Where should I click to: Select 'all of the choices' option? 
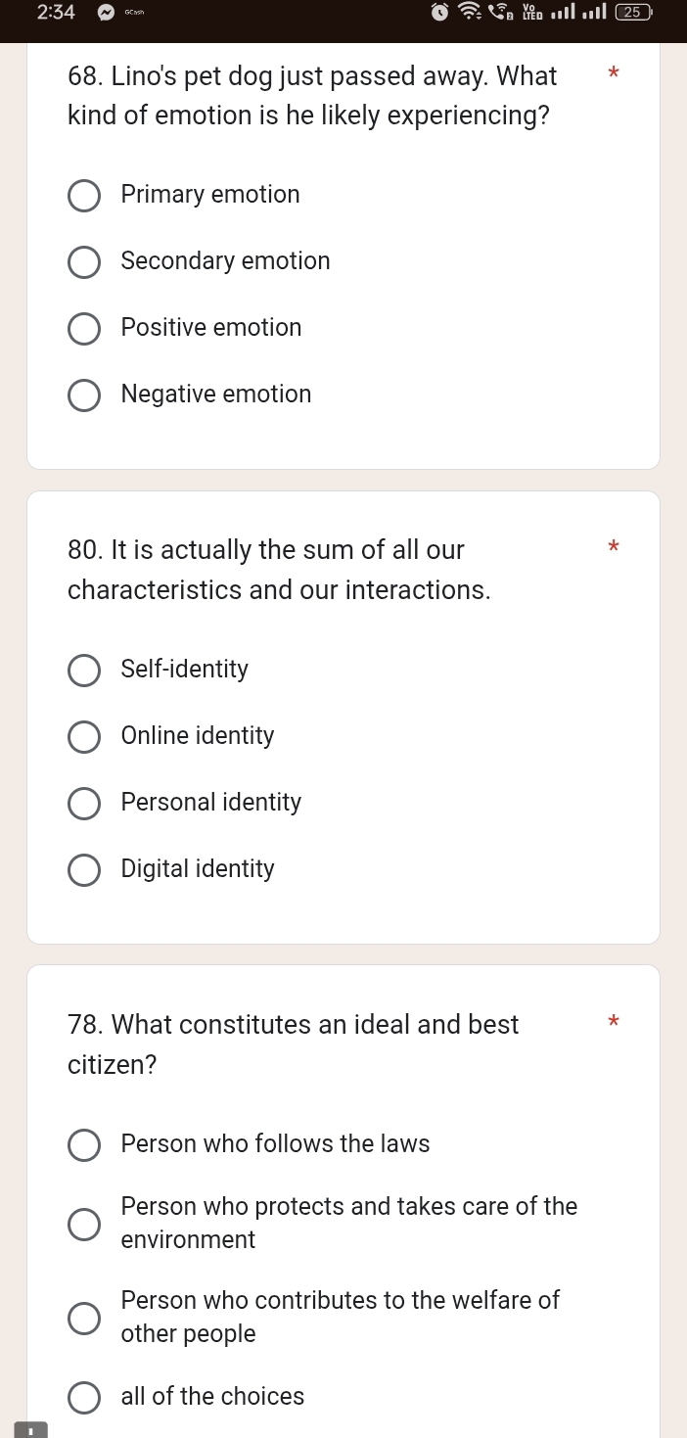[84, 1397]
